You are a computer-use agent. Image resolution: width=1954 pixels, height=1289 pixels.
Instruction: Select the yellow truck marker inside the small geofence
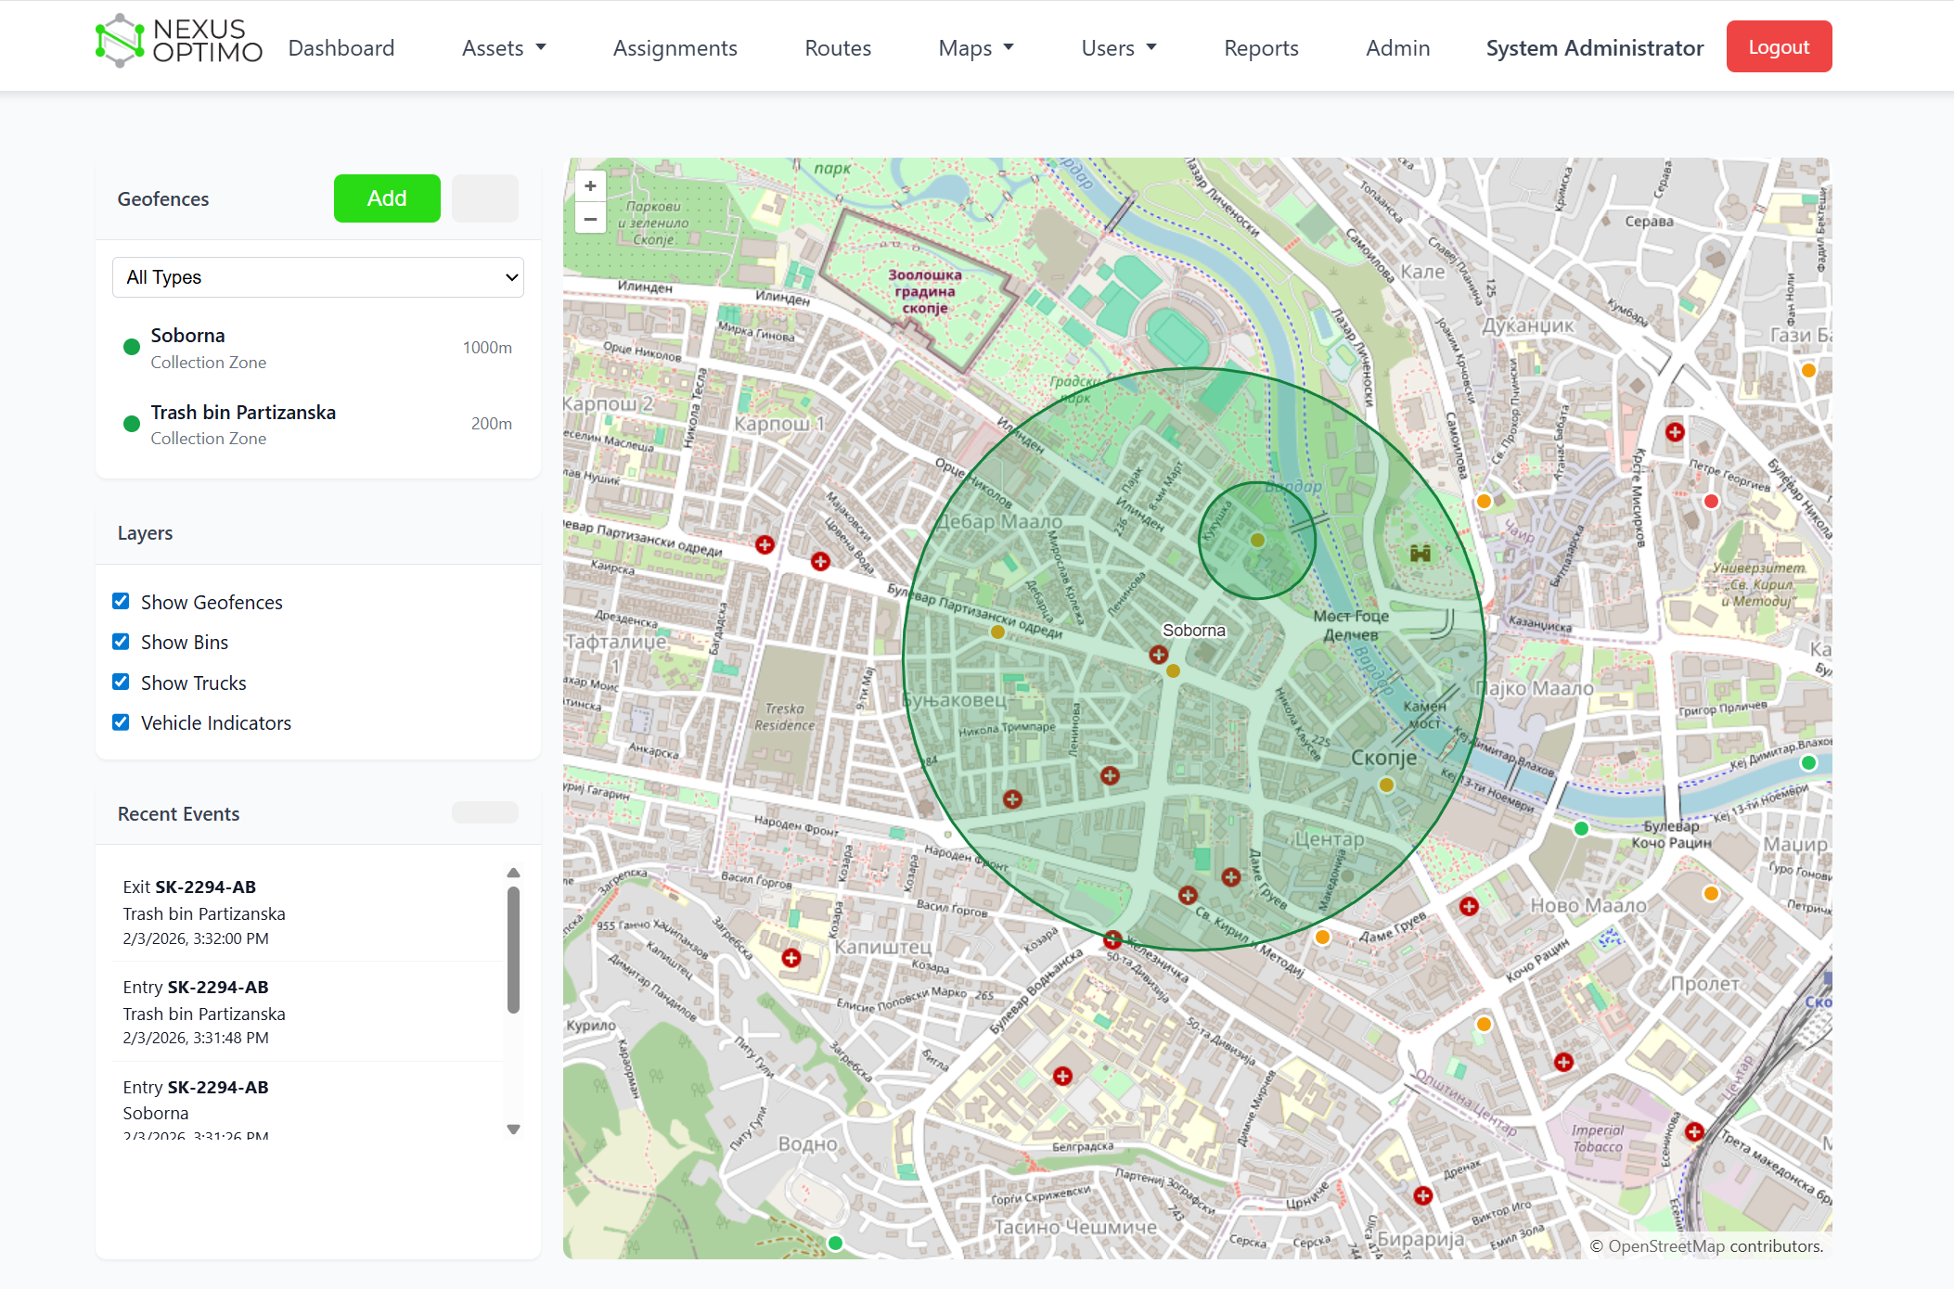[1257, 538]
